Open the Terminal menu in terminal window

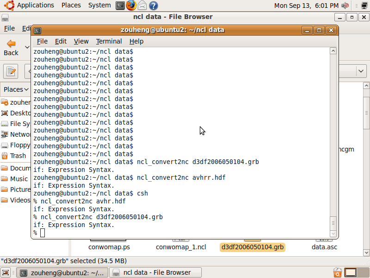(x=109, y=41)
